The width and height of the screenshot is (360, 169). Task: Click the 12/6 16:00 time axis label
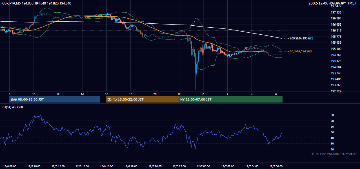[x=106, y=166]
